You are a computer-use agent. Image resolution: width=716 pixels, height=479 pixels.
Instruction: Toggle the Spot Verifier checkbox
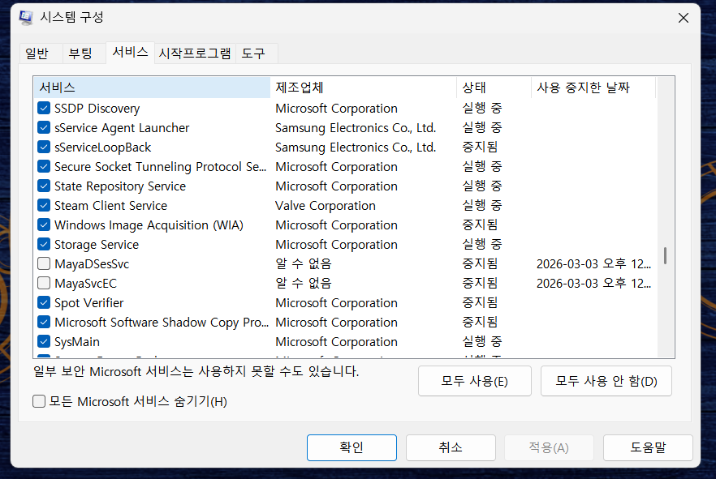[x=44, y=302]
